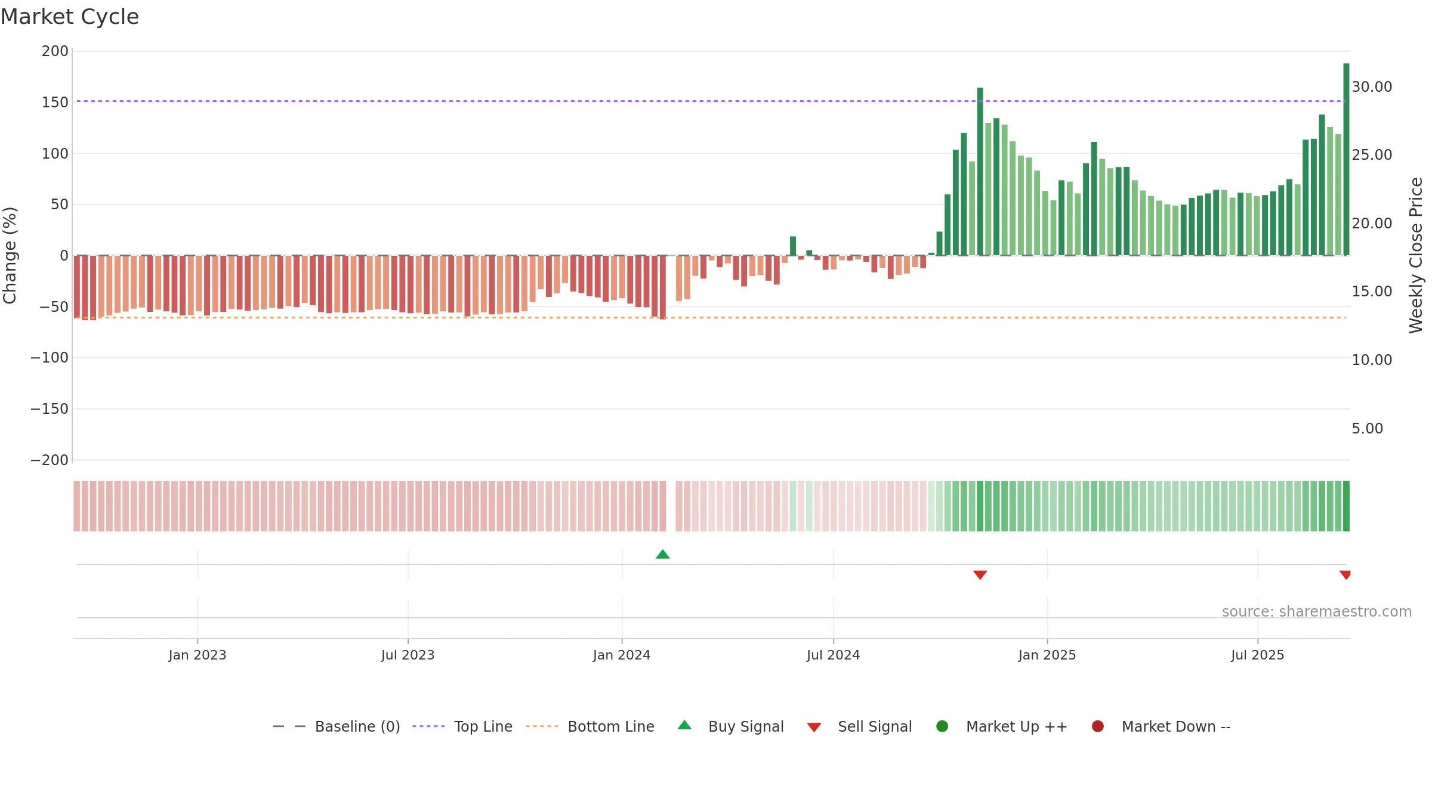Viewport: 1432px width, 805px height.
Task: Toggle the Buy Signal legend entry
Action: pos(731,726)
